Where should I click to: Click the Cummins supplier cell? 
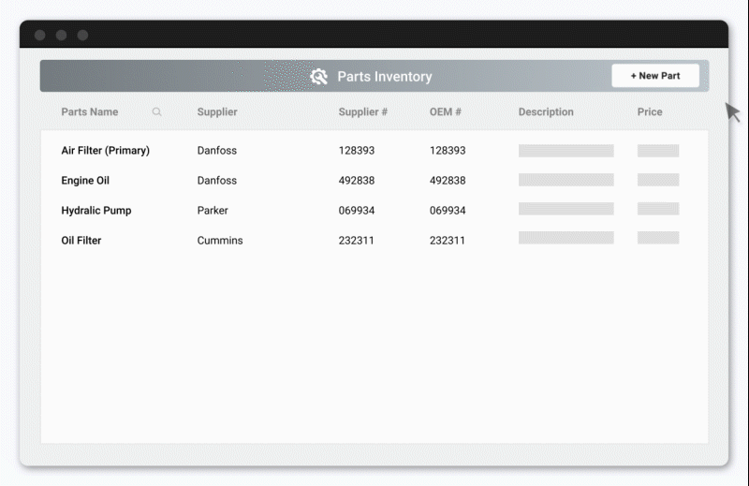click(220, 241)
